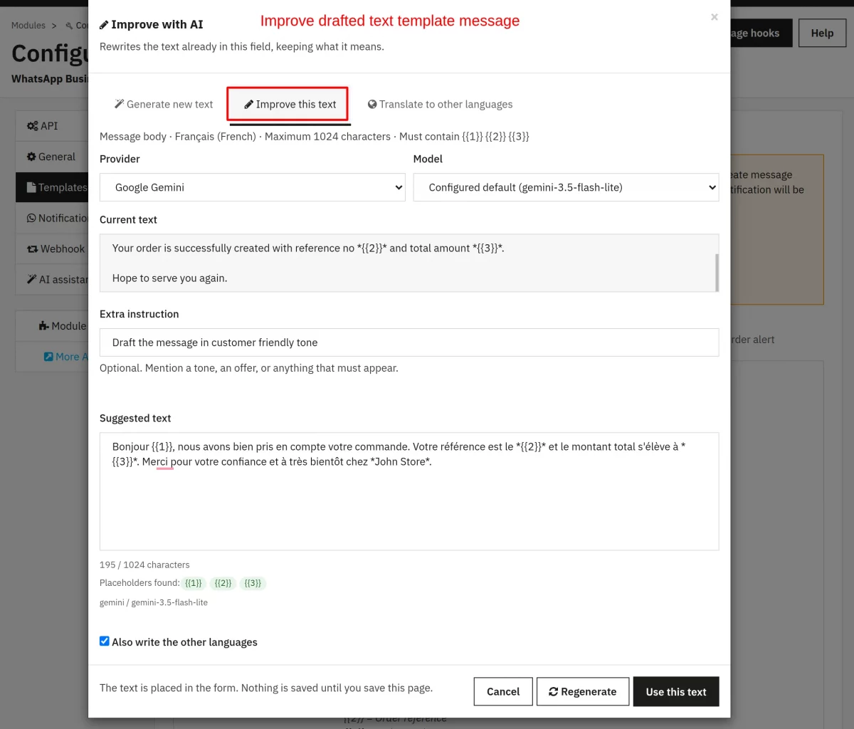854x729 pixels.
Task: Click the file icon next to Templates
Action: pyautogui.click(x=31, y=187)
